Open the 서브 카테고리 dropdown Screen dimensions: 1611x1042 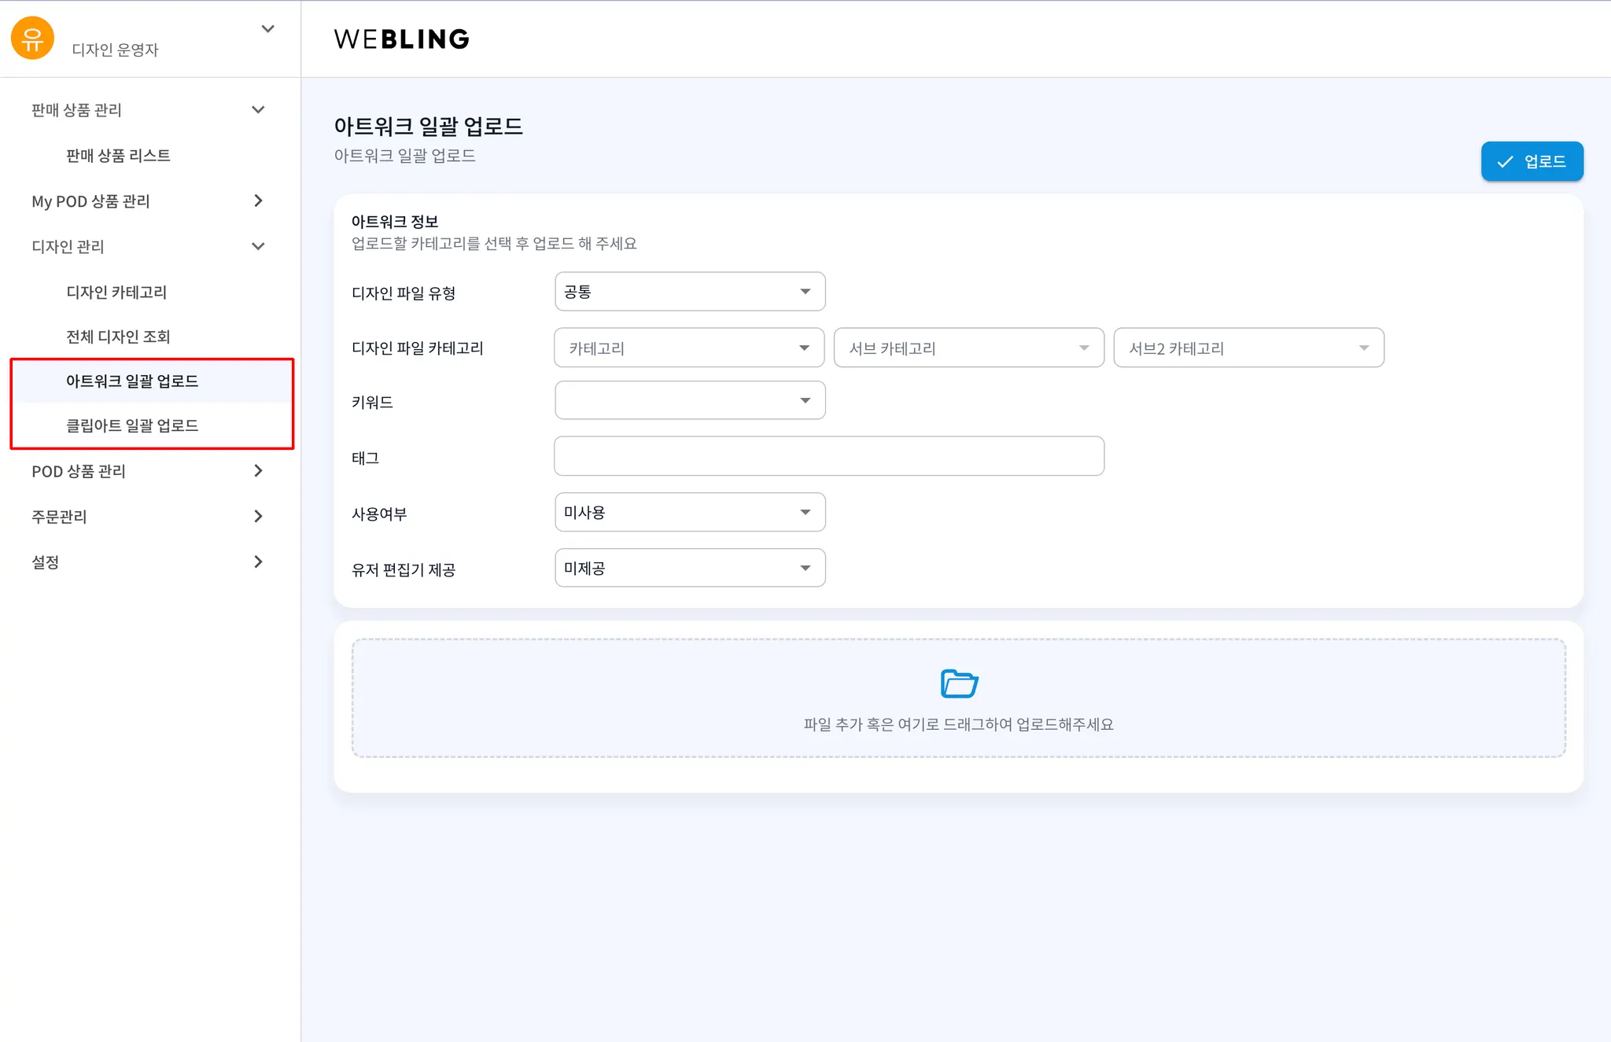click(x=968, y=348)
